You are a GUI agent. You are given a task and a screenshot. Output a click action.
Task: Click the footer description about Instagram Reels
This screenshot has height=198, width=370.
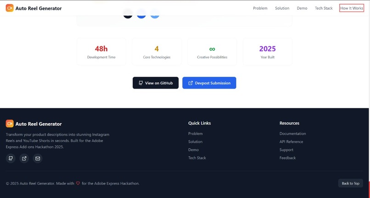(x=57, y=141)
